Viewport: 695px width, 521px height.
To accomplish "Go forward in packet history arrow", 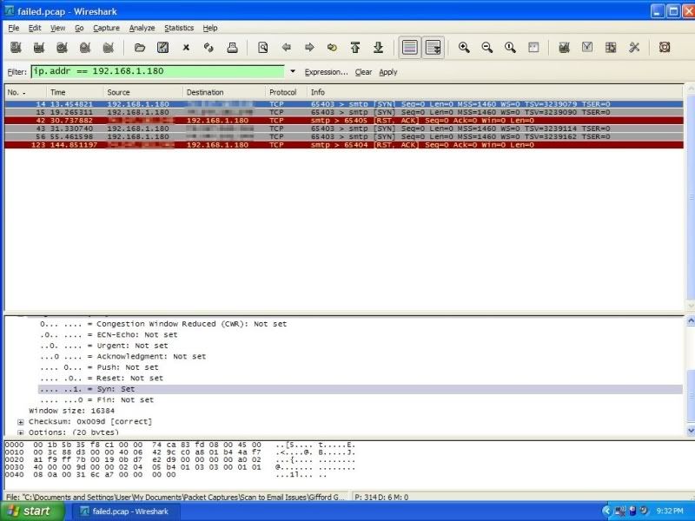I will (x=309, y=48).
